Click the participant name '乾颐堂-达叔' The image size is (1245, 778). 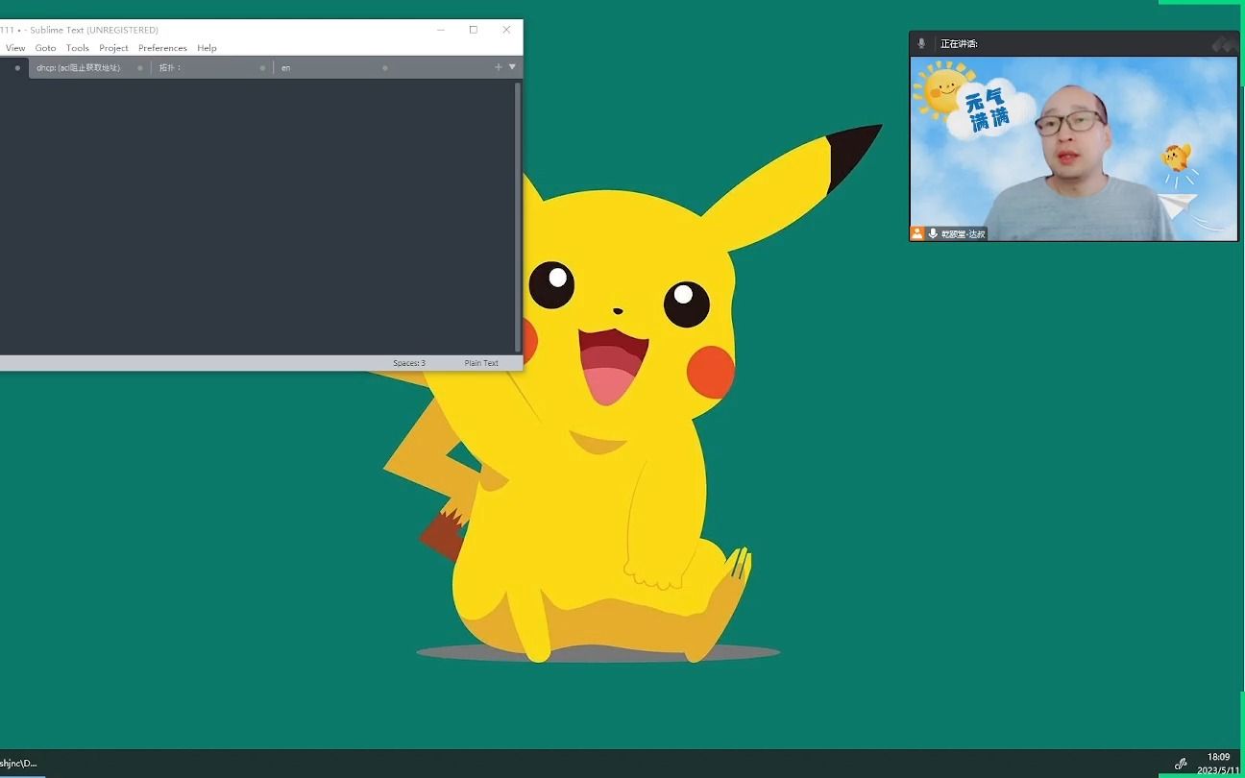tap(964, 233)
